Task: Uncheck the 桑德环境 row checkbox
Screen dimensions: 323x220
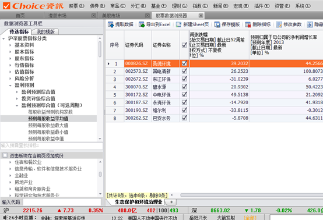Action: coord(185,63)
